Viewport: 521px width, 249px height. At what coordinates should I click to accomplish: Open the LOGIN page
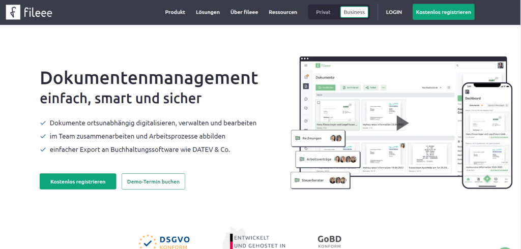coord(394,12)
